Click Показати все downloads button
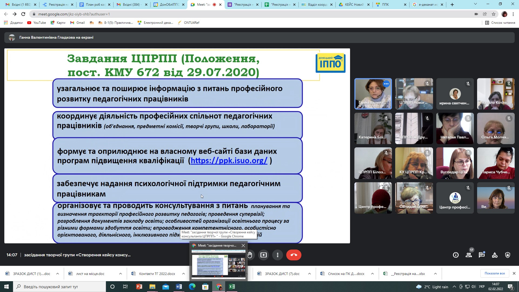519x292 pixels. pyautogui.click(x=495, y=273)
